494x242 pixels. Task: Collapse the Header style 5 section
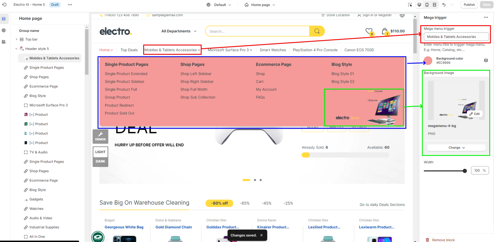tap(16, 49)
